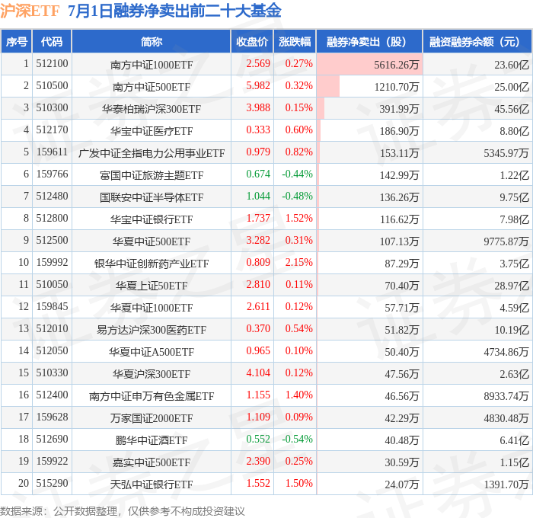Image resolution: width=533 pixels, height=518 pixels.
Task: Click closing price 2.569
Action: [258, 63]
